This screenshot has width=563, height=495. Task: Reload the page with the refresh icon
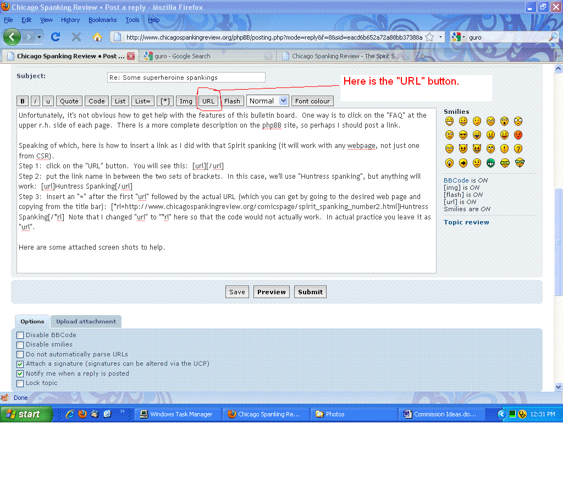point(56,37)
